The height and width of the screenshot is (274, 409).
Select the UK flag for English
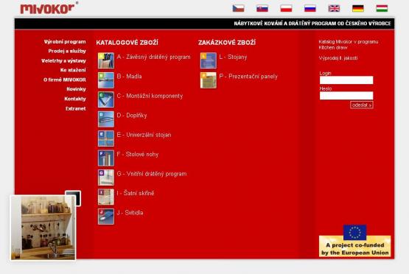[x=334, y=8]
